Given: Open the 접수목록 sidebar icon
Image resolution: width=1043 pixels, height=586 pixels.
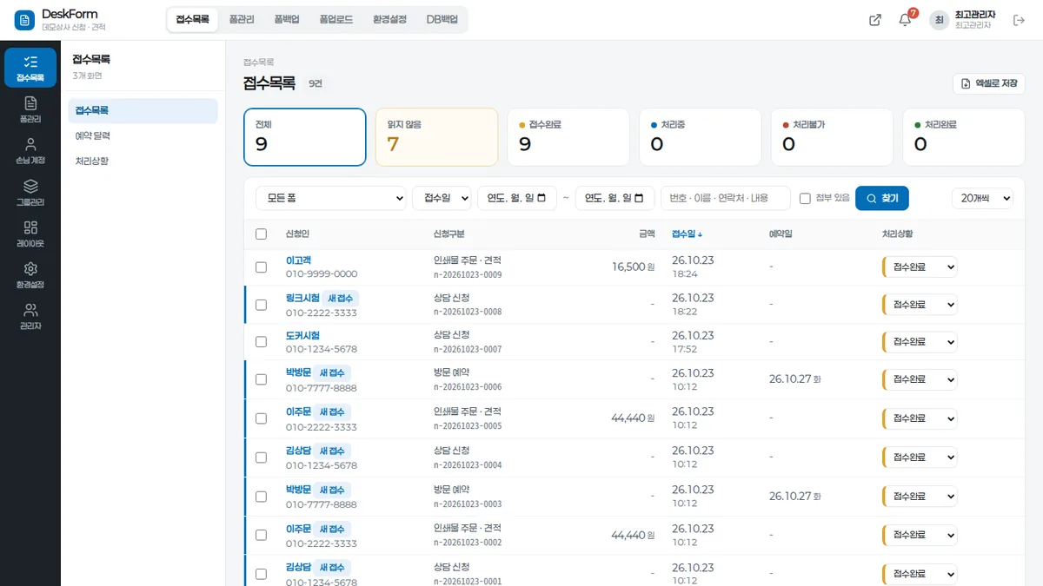Looking at the screenshot, I should pos(30,68).
